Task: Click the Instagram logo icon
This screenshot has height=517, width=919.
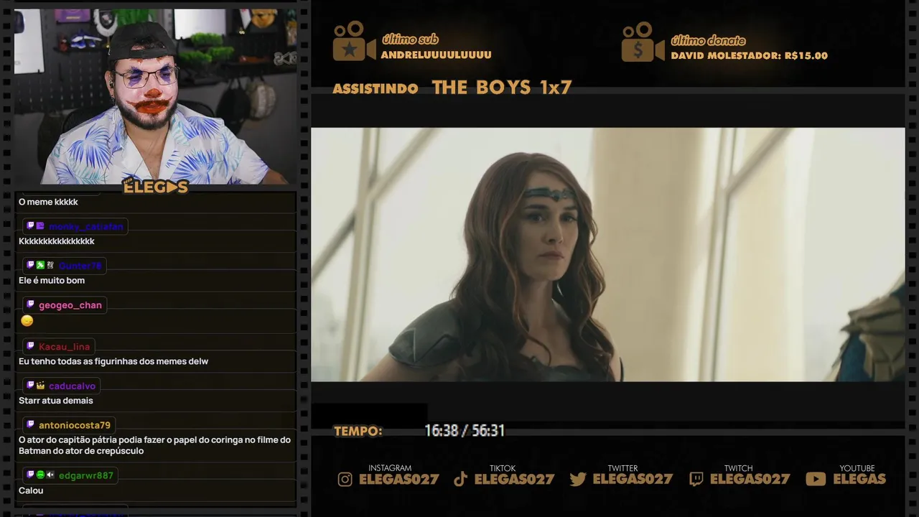Action: 345,480
